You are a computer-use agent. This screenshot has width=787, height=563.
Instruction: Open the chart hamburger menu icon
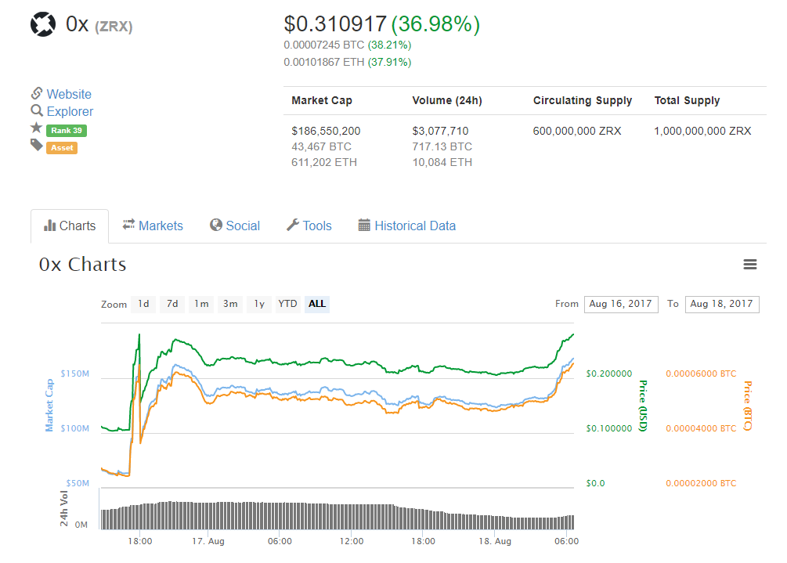tap(750, 265)
